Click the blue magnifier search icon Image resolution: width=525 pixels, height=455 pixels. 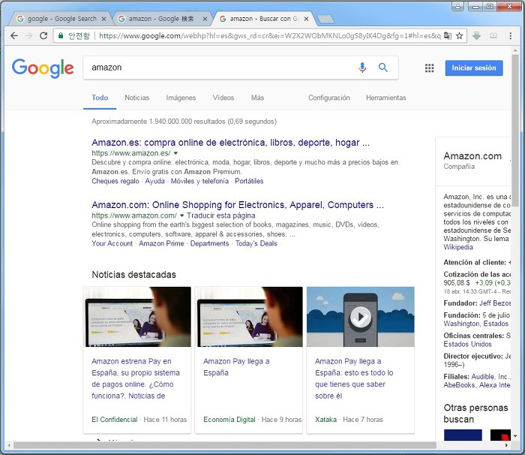[x=383, y=68]
